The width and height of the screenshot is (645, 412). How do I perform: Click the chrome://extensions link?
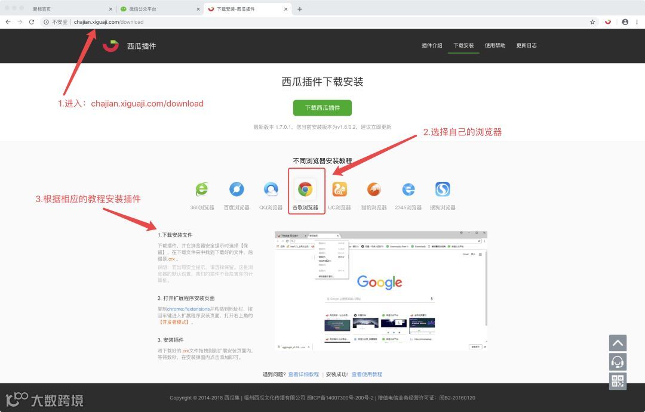(188, 309)
